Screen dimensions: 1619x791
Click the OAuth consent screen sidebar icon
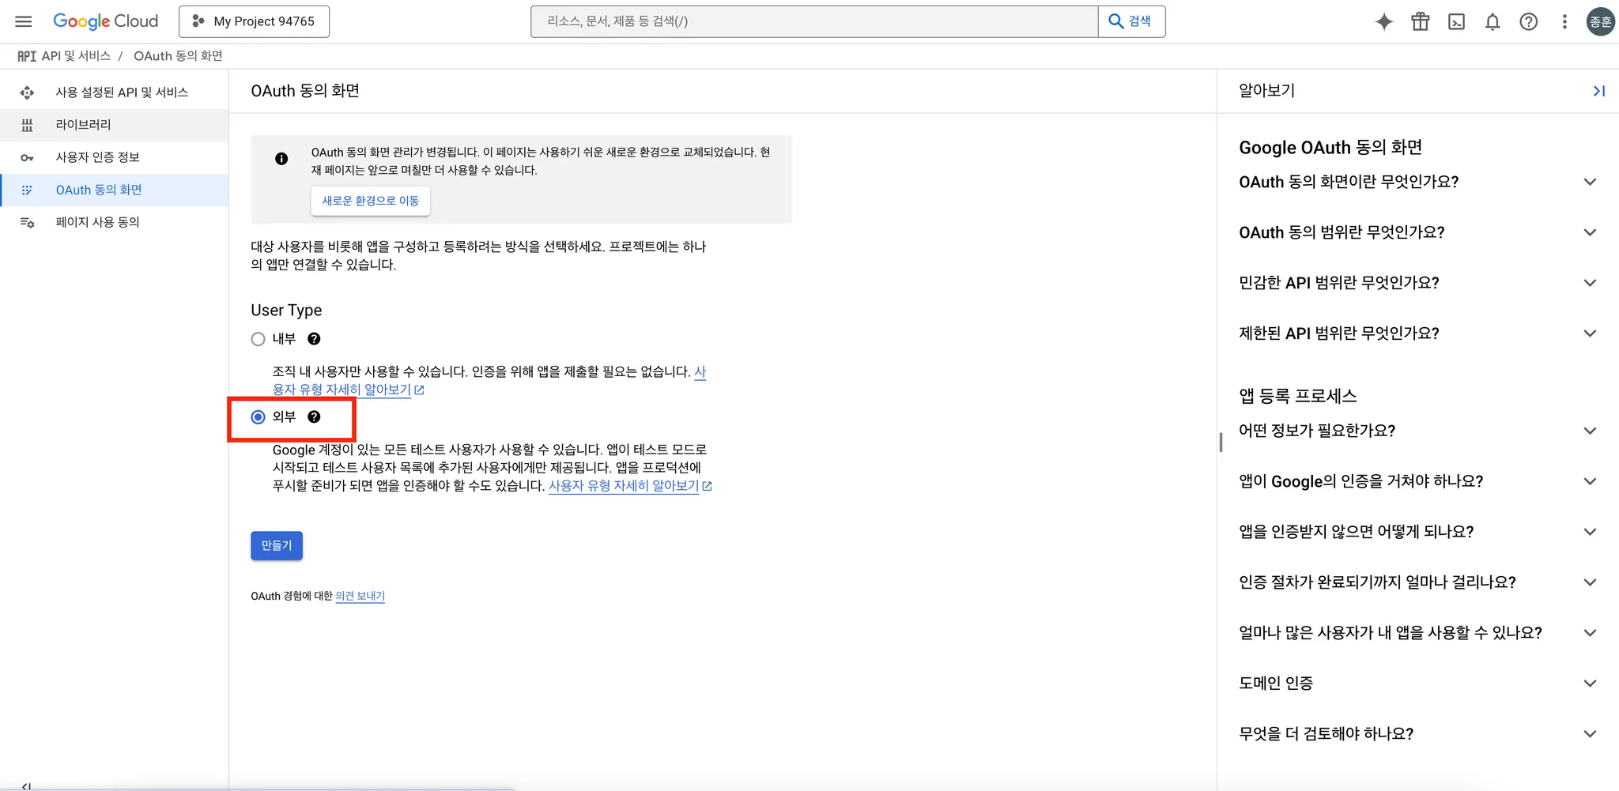pyautogui.click(x=27, y=190)
